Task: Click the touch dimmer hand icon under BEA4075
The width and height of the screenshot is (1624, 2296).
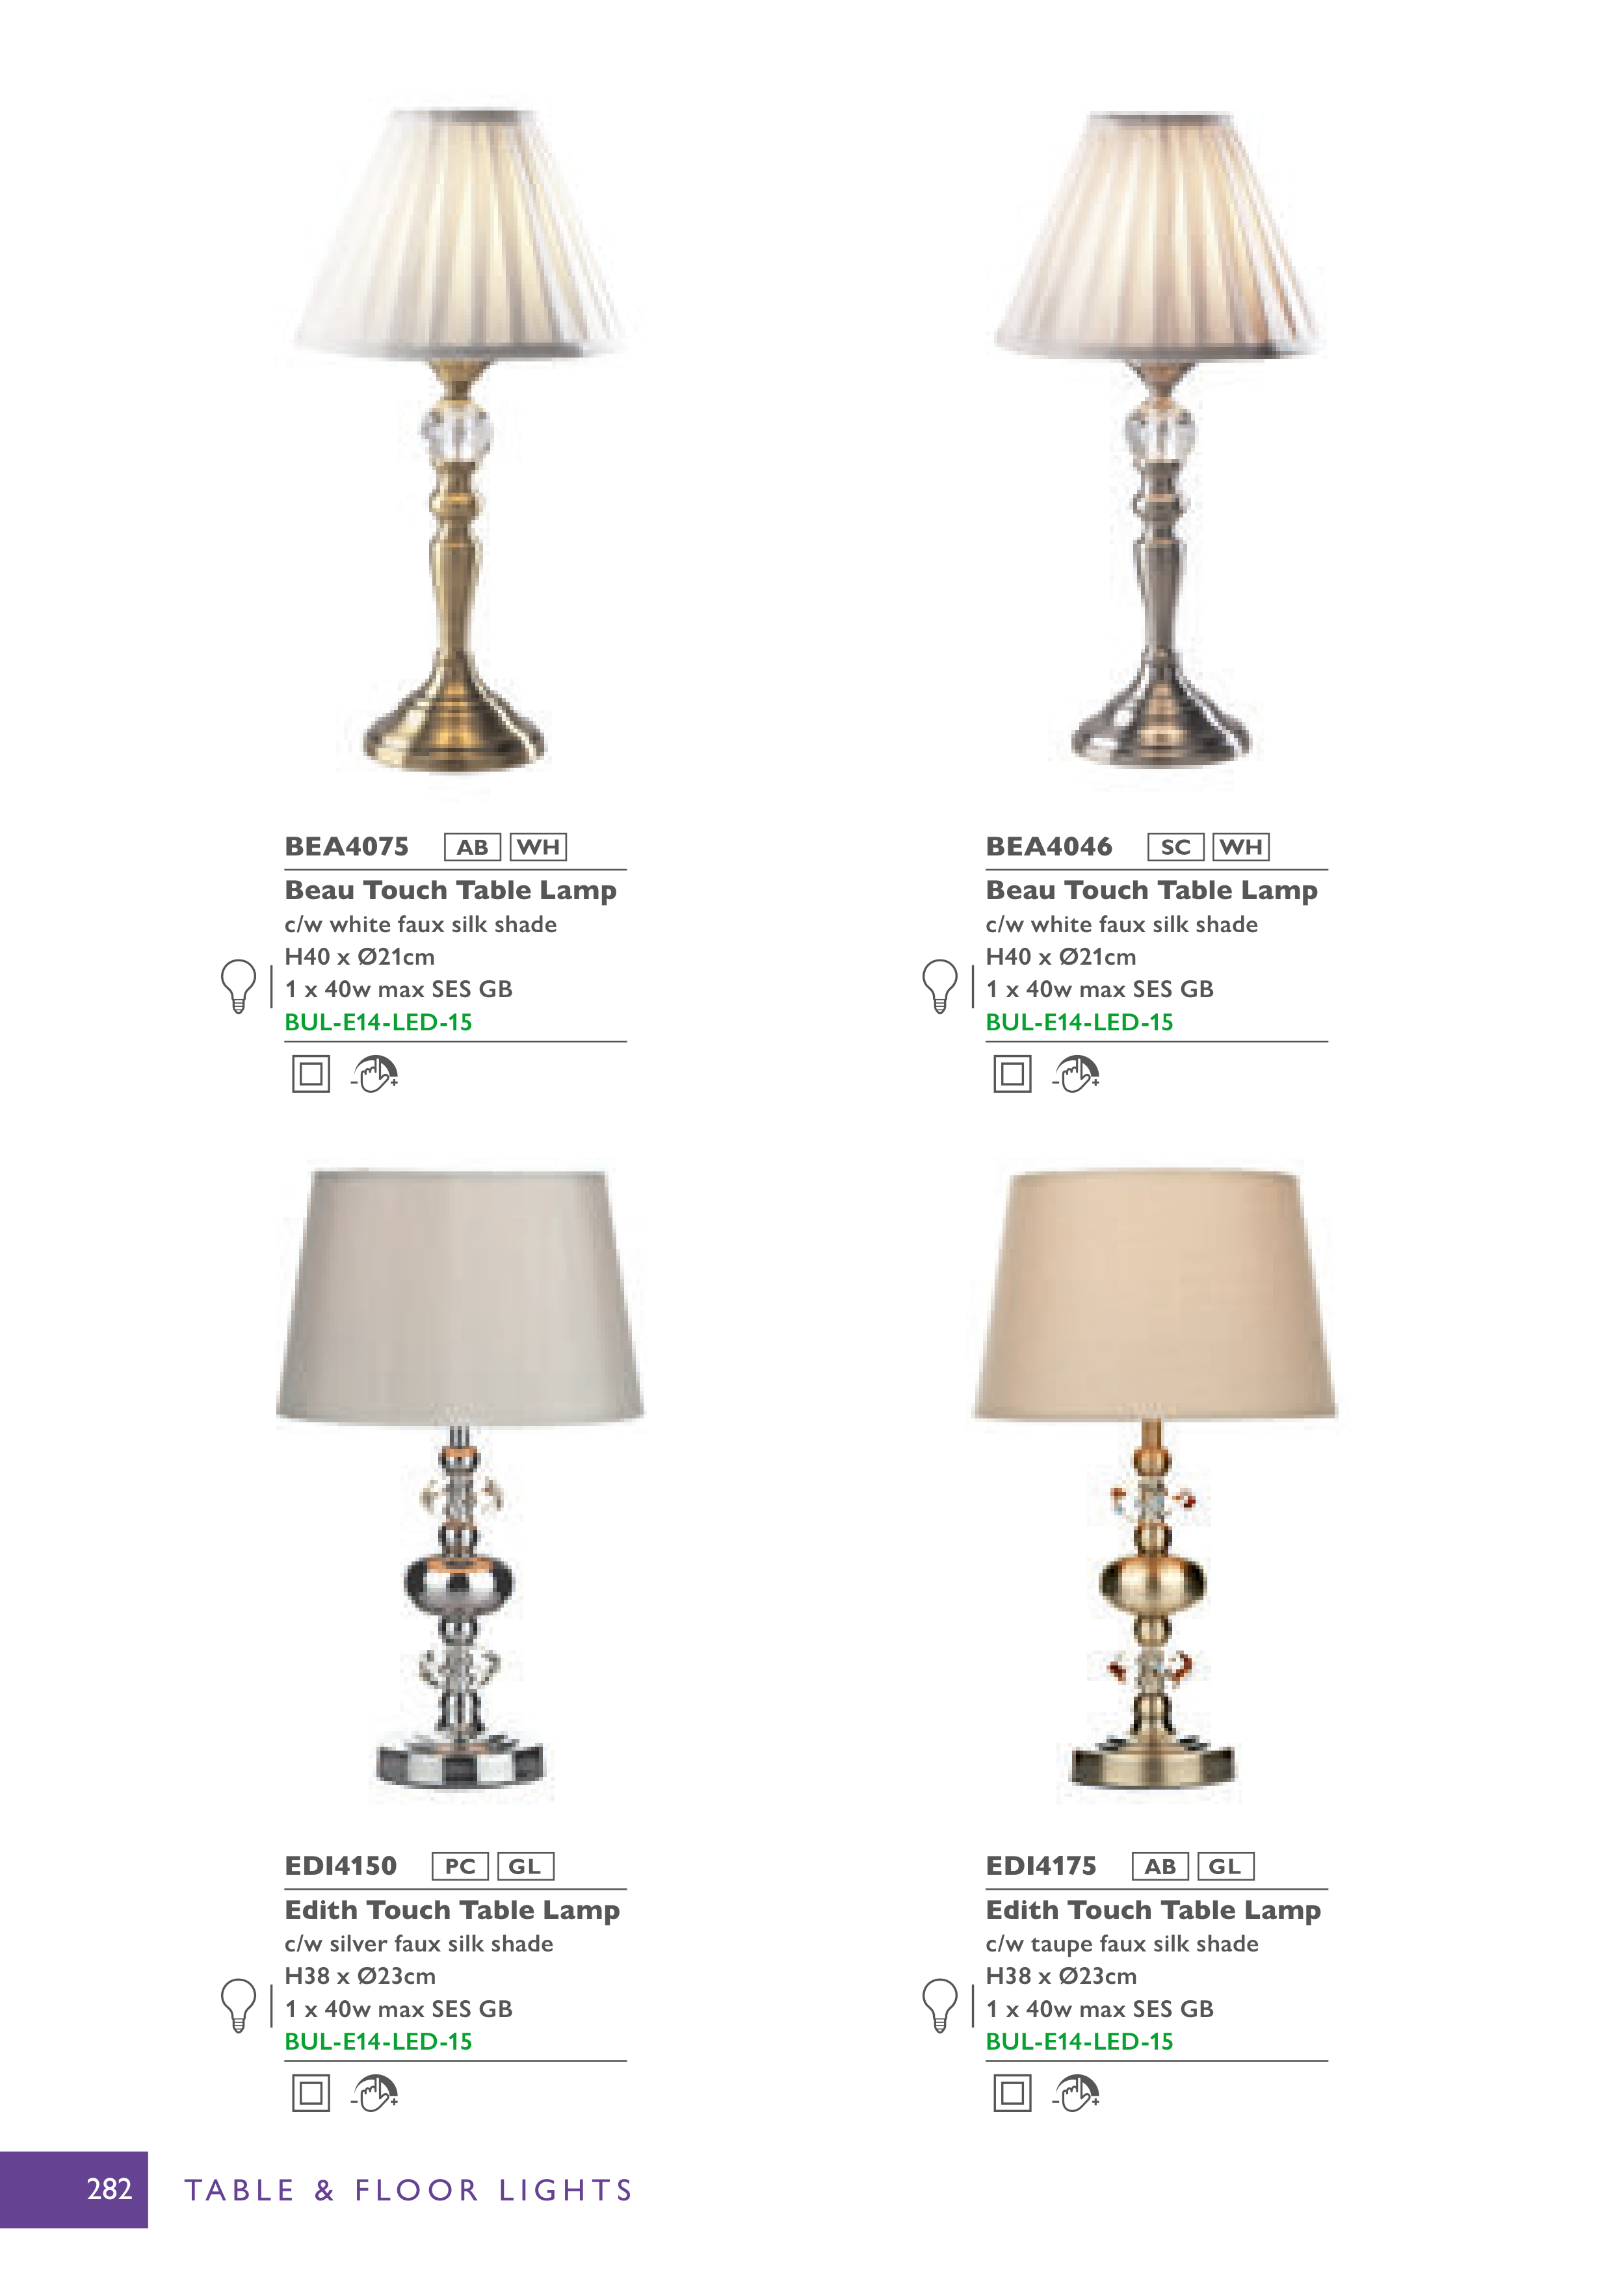Action: [375, 1074]
